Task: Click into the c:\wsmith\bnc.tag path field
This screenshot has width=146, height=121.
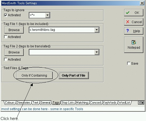Action: click(x=62, y=30)
